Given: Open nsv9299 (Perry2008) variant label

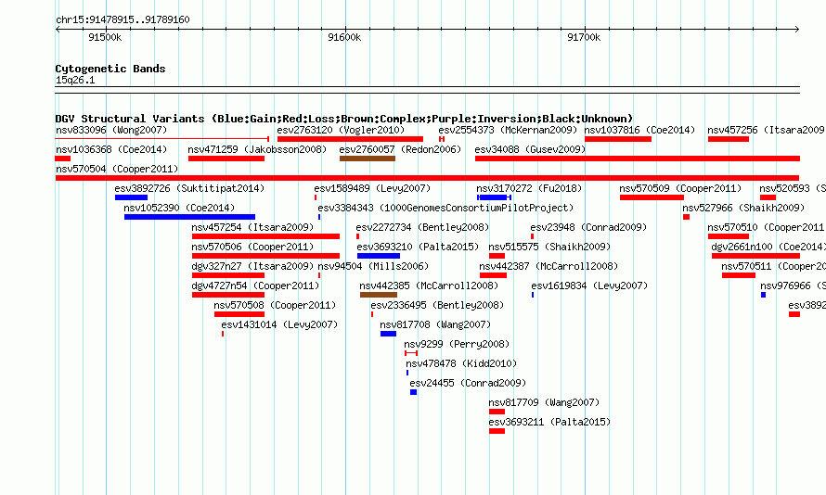Looking at the screenshot, I should tap(457, 344).
